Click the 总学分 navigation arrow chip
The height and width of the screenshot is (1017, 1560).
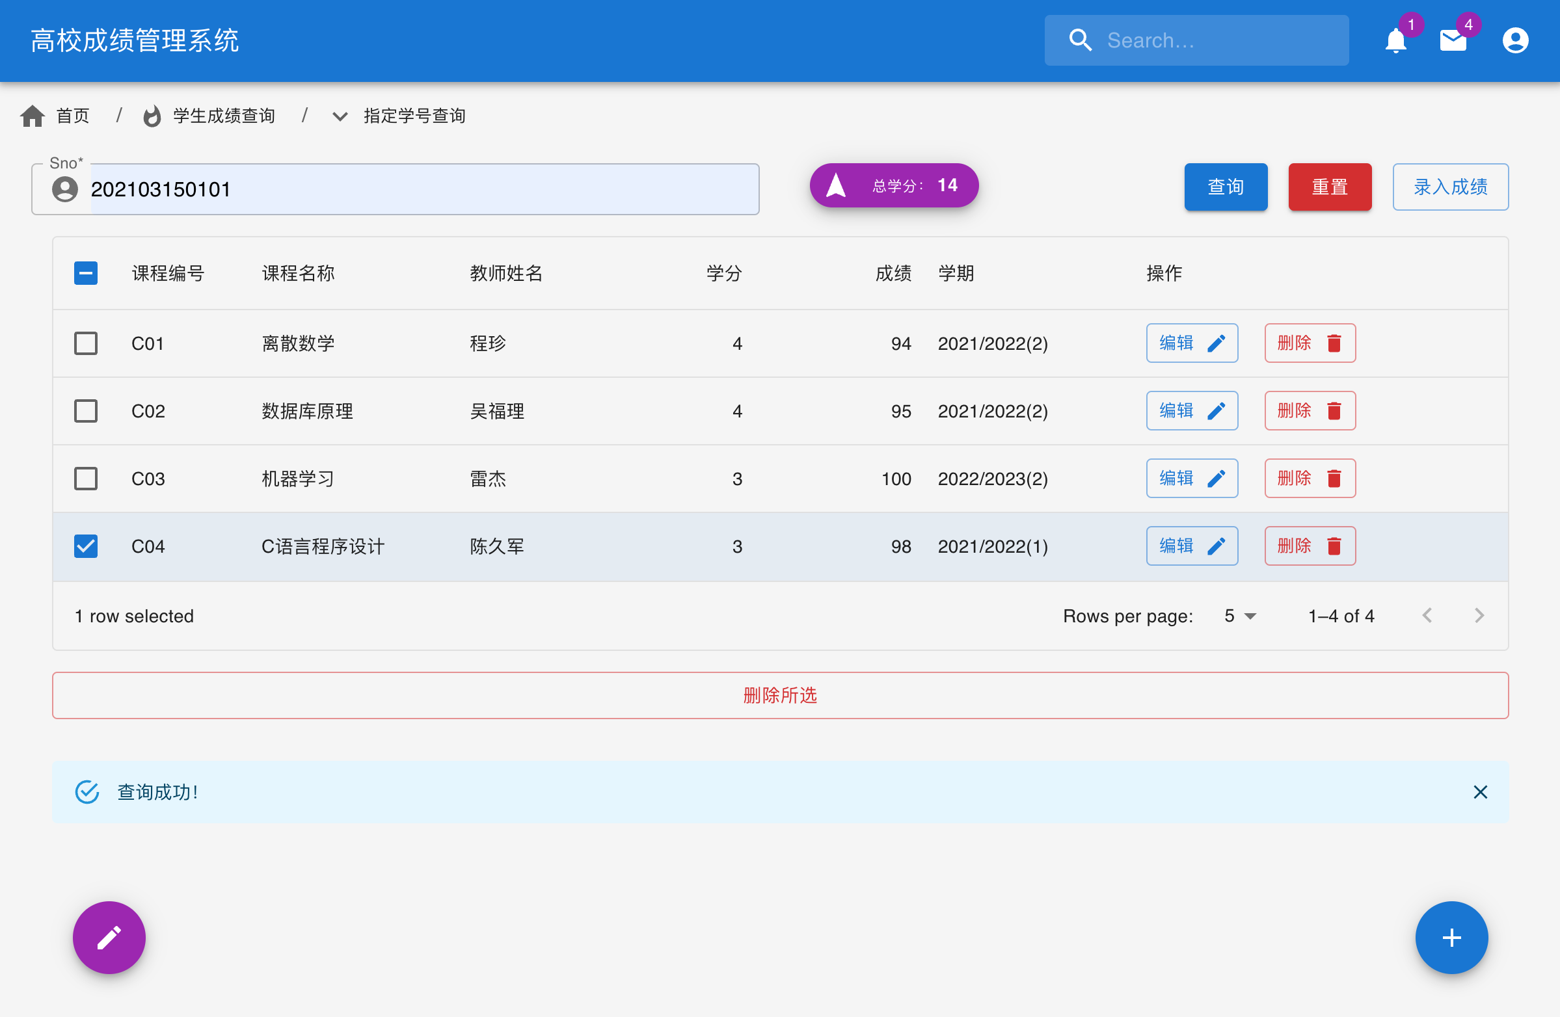tap(893, 185)
